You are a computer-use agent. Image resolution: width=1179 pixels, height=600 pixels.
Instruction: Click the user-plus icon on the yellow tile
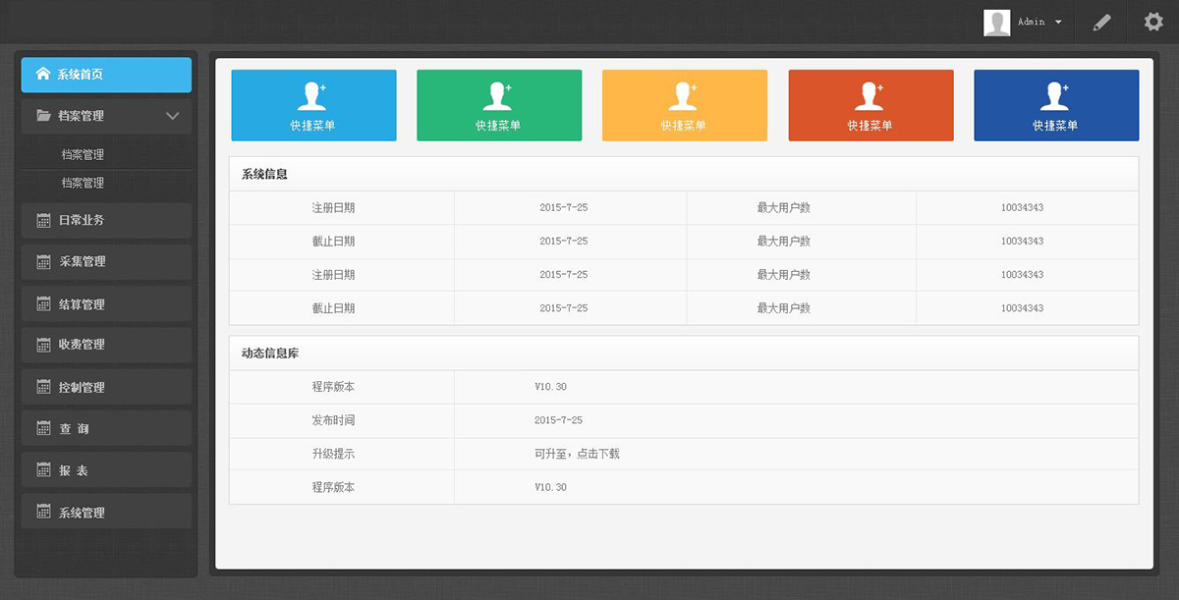point(684,96)
